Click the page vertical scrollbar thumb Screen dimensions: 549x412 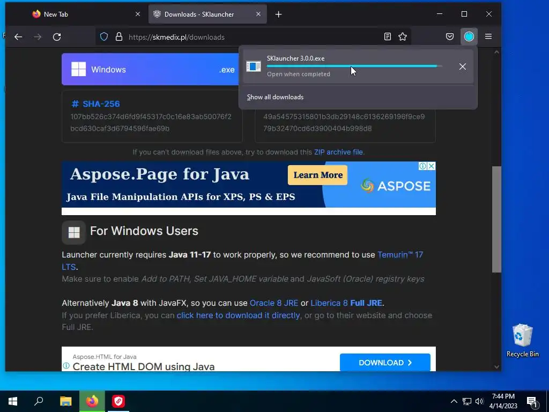(x=496, y=219)
